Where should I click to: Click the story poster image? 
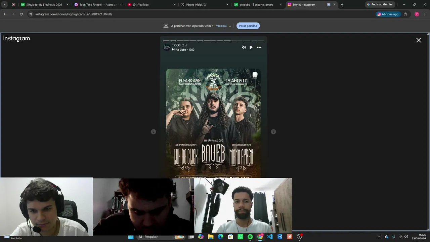pyautogui.click(x=213, y=123)
